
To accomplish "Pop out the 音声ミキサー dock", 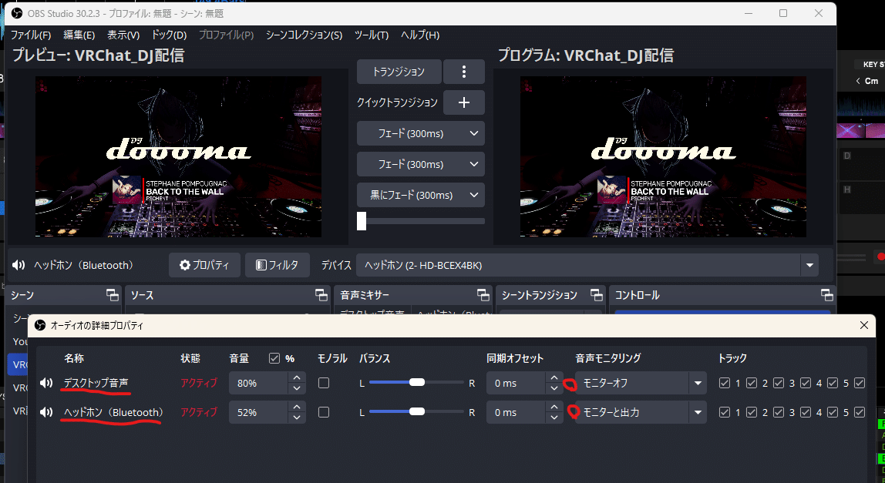I will click(483, 294).
